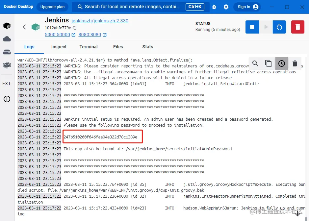Click log line with GroovyHookScript#execute
This screenshot has width=309, height=221.
(161, 187)
